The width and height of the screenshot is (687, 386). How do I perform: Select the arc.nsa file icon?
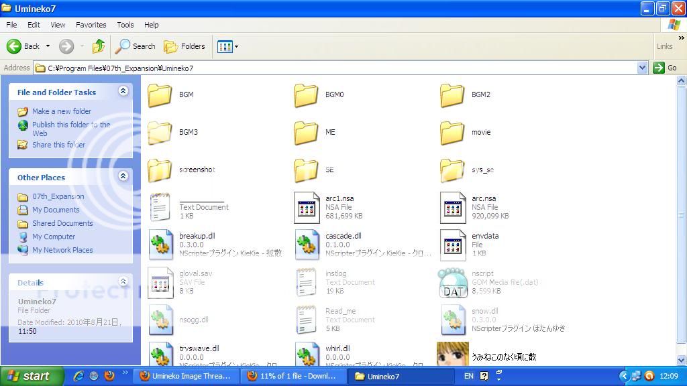point(453,208)
